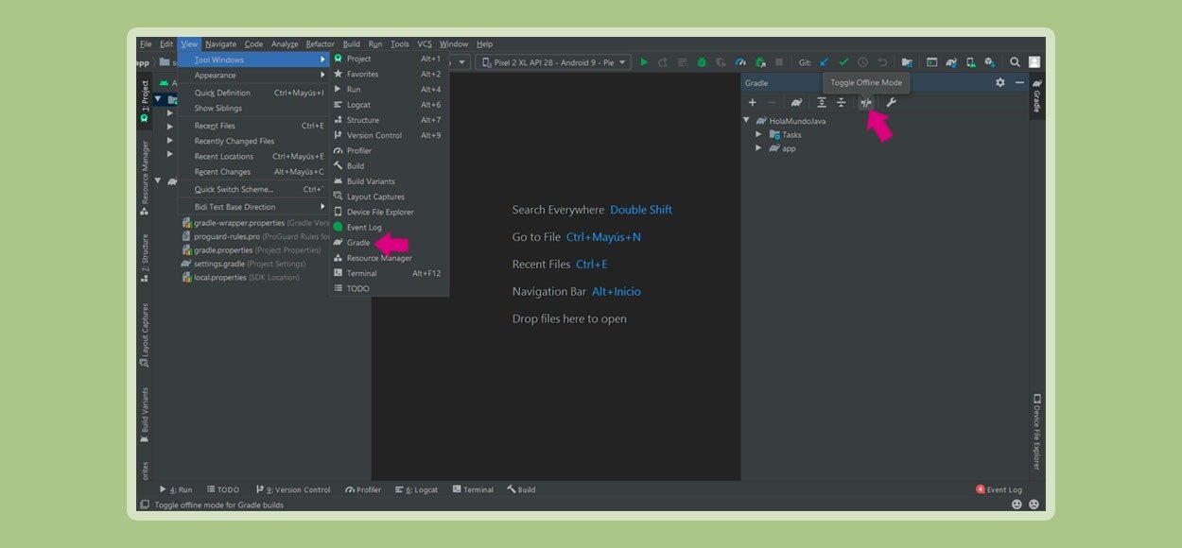Expand the Tasks node in Gradle tree
The image size is (1182, 548).
click(758, 134)
